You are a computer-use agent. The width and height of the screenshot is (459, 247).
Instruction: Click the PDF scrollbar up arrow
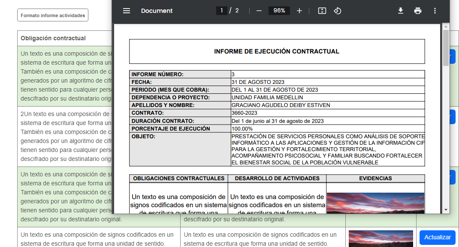446,27
